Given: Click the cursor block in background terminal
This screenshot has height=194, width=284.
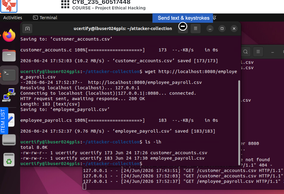Looking at the screenshot, I should [84, 187].
